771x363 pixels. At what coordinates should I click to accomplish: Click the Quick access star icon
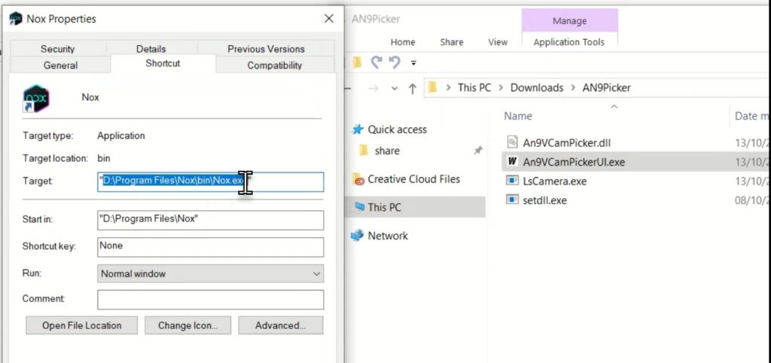[x=358, y=130]
